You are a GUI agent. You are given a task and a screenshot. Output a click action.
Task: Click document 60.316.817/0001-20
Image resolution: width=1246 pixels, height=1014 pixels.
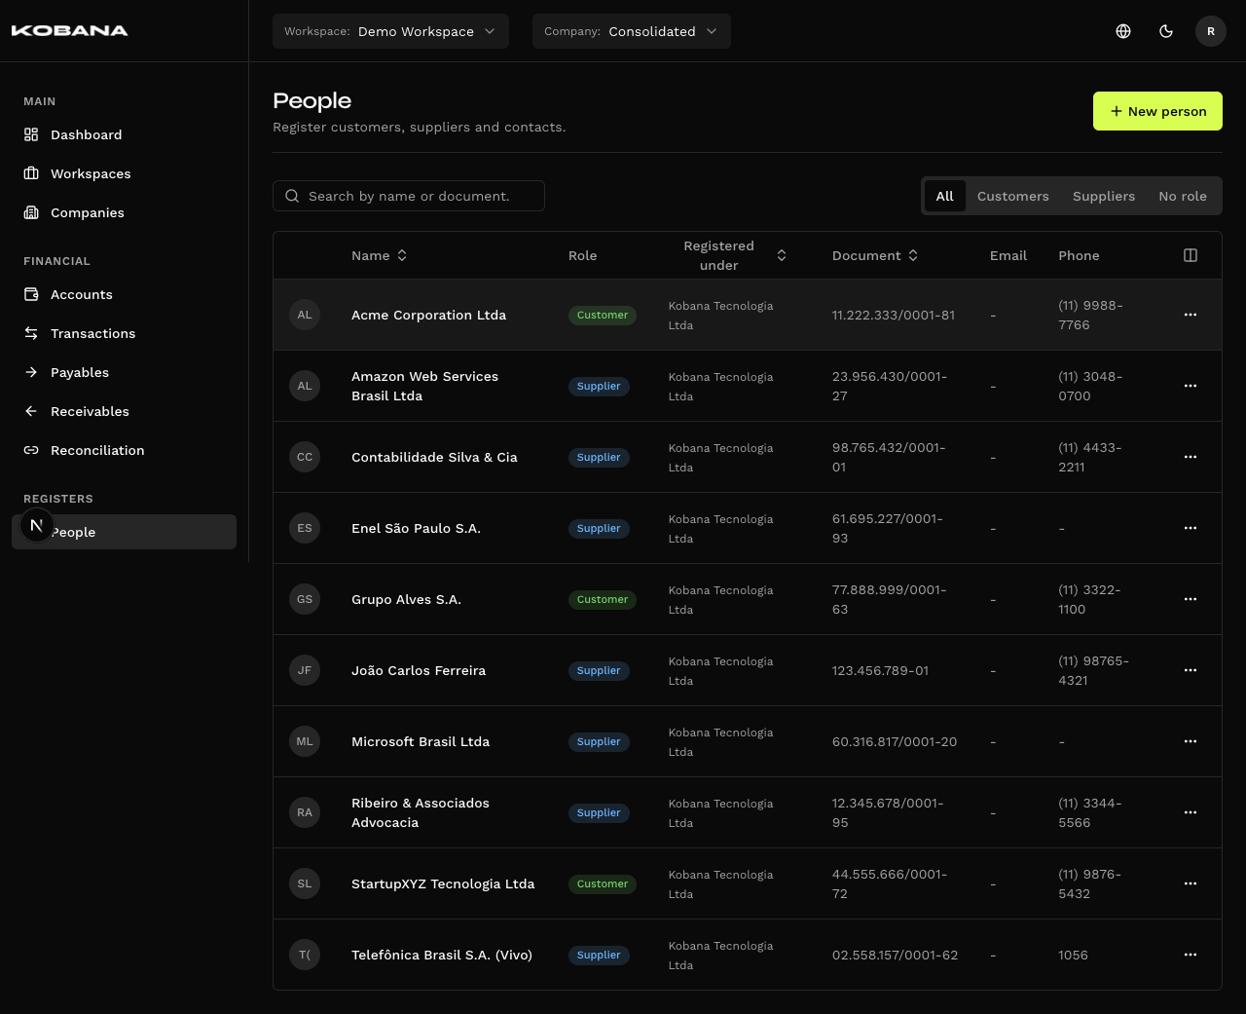click(x=895, y=741)
